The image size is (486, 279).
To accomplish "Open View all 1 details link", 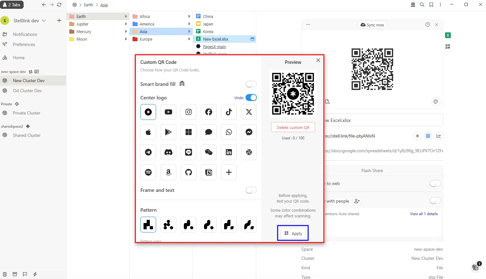I will (424, 214).
